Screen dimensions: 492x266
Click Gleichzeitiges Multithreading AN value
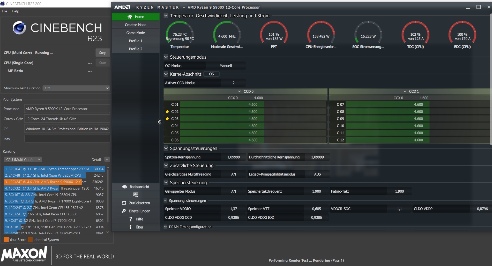234,174
